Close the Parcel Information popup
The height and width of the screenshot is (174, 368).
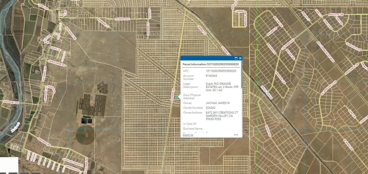tap(240, 58)
